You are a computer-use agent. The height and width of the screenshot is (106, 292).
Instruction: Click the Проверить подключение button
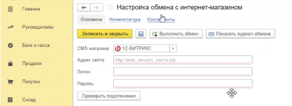[x=109, y=96]
